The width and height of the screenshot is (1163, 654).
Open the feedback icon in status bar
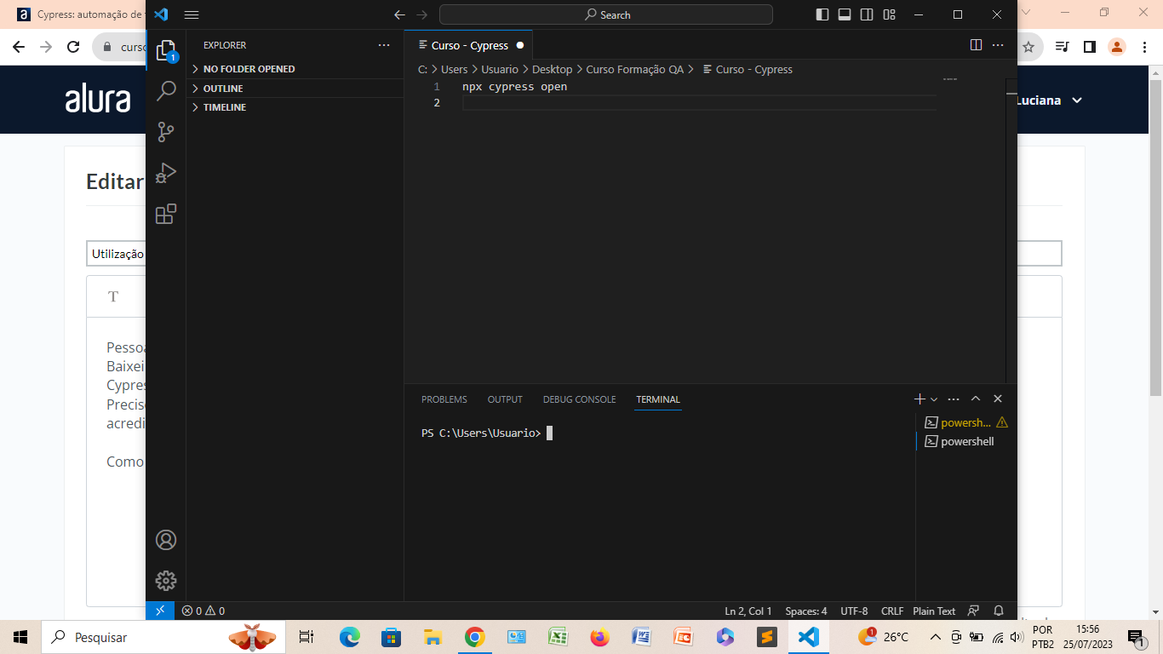coord(974,611)
